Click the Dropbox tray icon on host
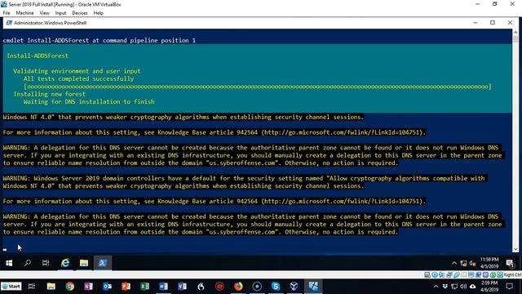 (445, 287)
